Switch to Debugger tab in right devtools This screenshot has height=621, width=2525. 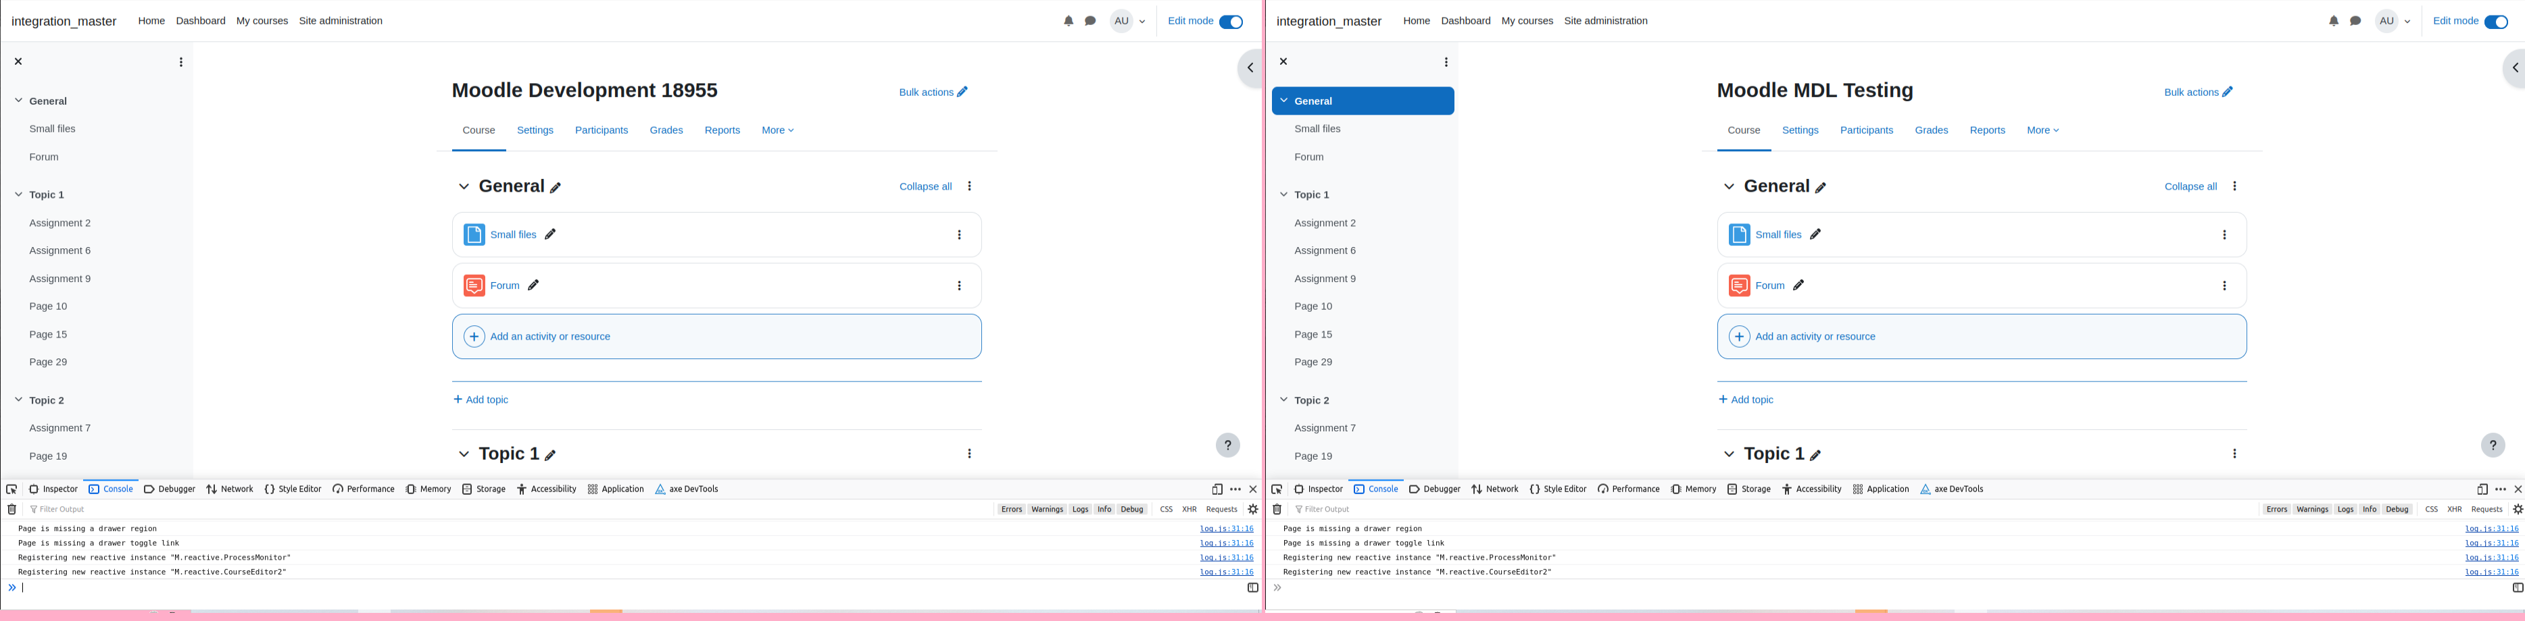coord(1434,489)
